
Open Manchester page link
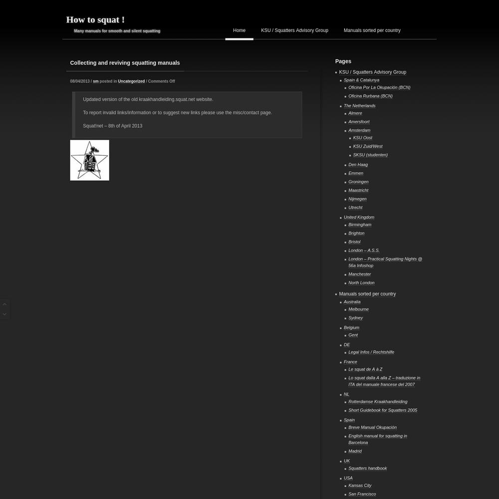[x=359, y=274]
